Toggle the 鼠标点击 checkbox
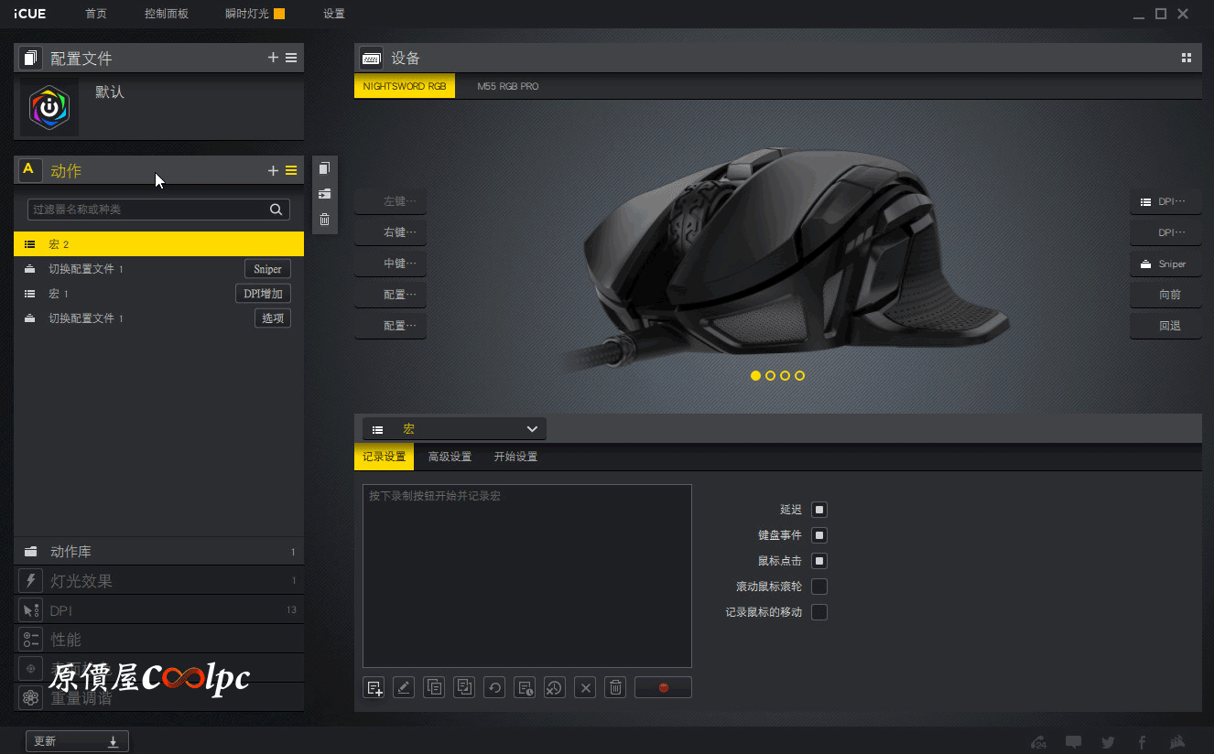 [819, 561]
